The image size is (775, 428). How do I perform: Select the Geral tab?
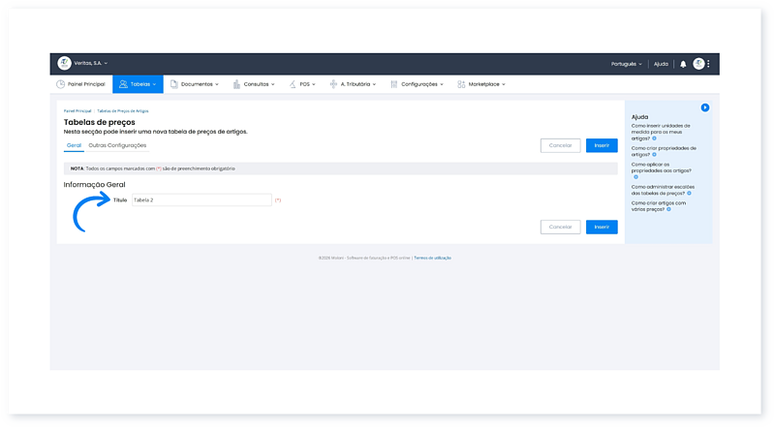point(74,145)
